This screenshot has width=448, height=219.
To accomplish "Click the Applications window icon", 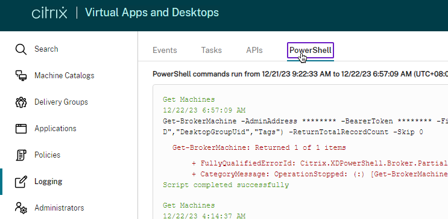I will (21, 129).
